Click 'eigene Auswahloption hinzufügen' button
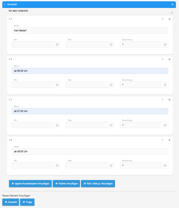The width and height of the screenshot is (179, 208). pyautogui.click(x=30, y=184)
